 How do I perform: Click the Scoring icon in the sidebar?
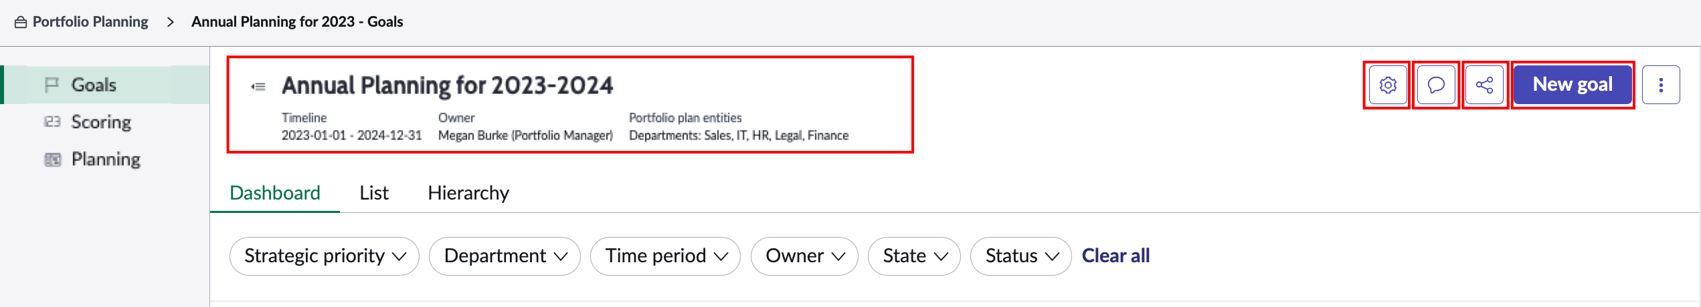tap(52, 121)
